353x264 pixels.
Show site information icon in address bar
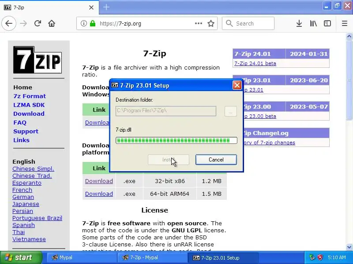[83, 23]
